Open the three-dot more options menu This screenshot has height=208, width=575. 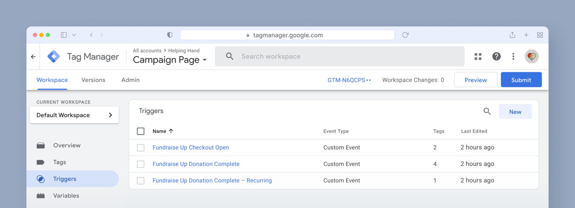click(x=513, y=57)
